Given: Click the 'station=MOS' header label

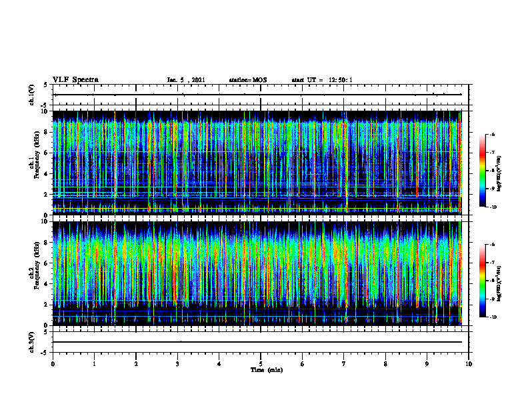Looking at the screenshot, I should (248, 80).
